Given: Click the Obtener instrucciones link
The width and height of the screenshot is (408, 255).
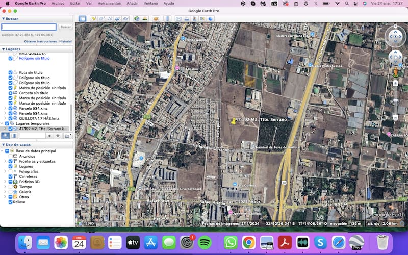Looking at the screenshot, I should [x=40, y=41].
